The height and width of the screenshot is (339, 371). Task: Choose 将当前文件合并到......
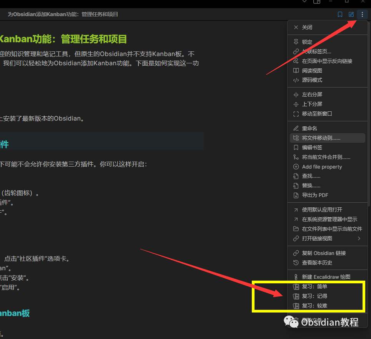pyautogui.click(x=328, y=157)
